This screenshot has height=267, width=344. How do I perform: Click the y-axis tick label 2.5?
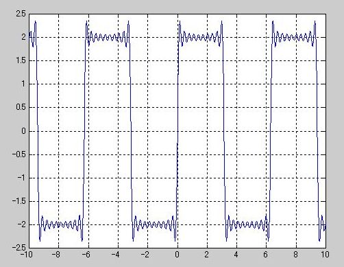tap(21, 14)
